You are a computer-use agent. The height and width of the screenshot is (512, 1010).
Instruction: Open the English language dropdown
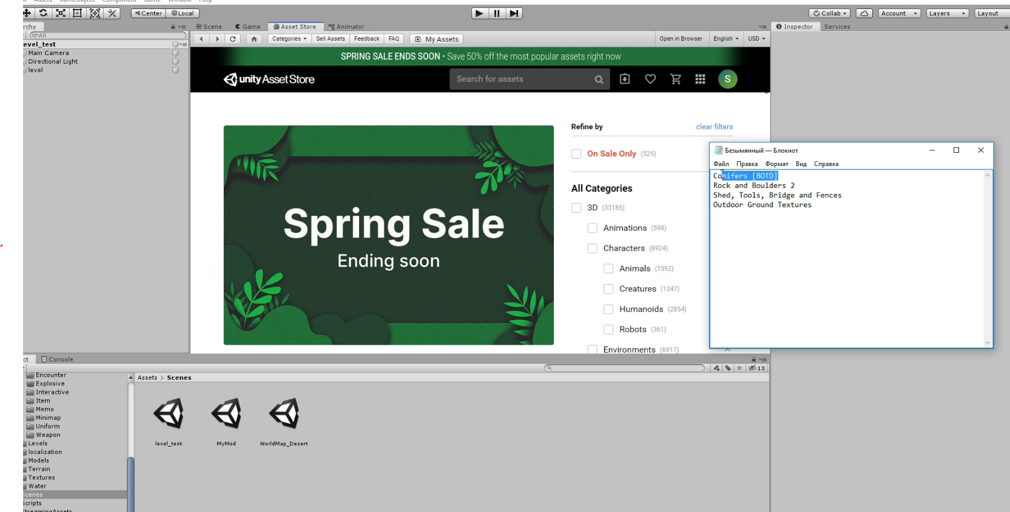(726, 39)
